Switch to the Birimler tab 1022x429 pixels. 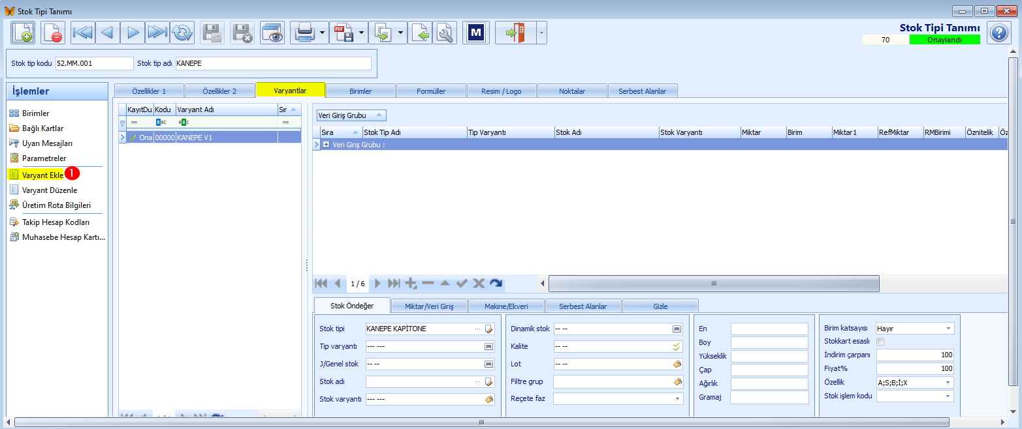[361, 91]
